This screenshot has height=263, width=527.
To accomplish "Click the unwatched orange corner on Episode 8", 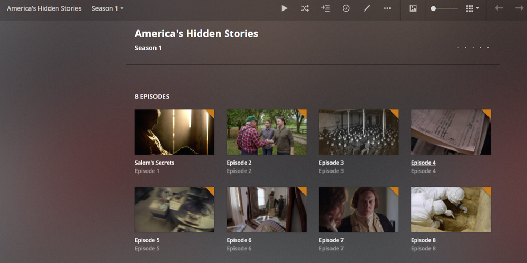I will [x=487, y=190].
